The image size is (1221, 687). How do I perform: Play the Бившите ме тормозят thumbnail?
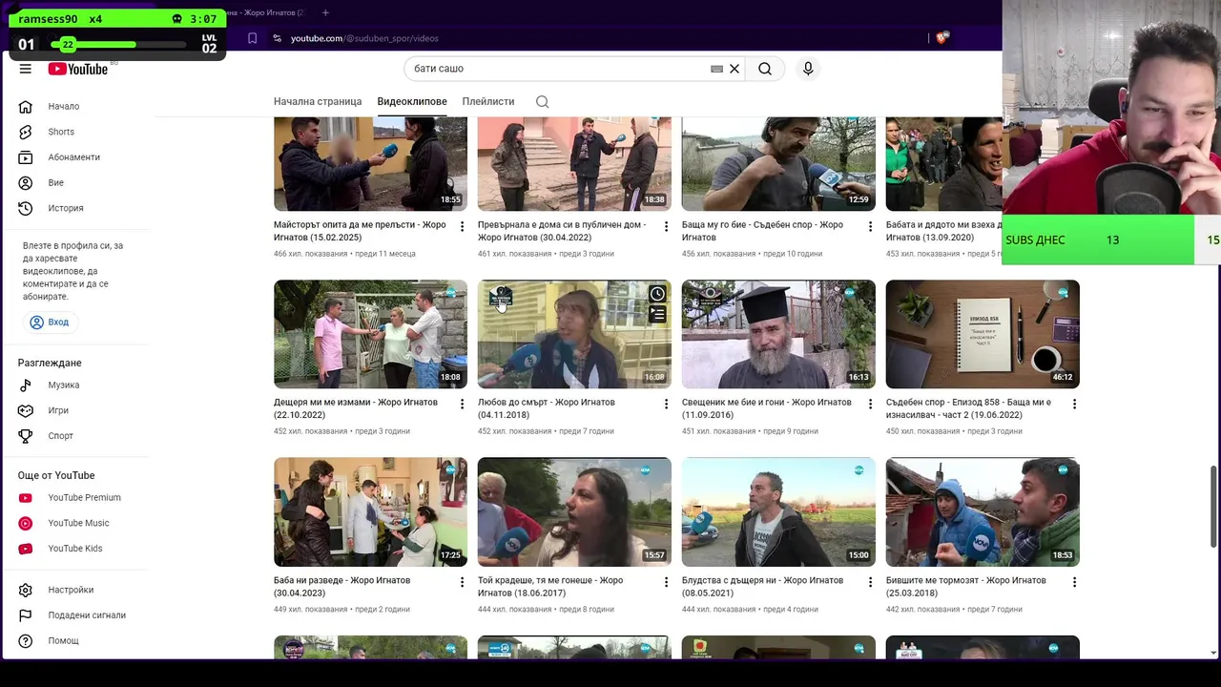(983, 512)
